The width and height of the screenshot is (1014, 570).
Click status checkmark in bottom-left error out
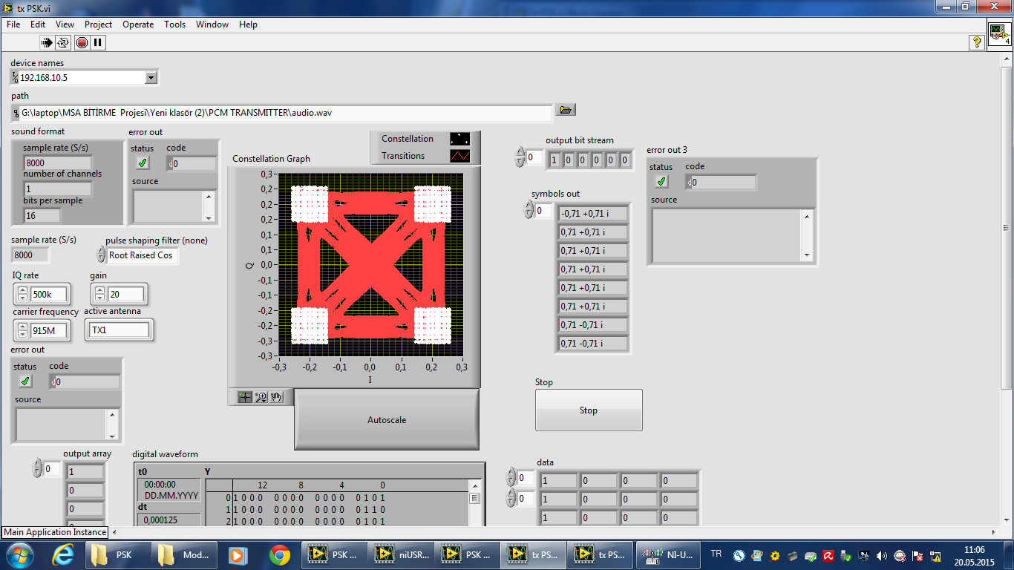pyautogui.click(x=25, y=381)
